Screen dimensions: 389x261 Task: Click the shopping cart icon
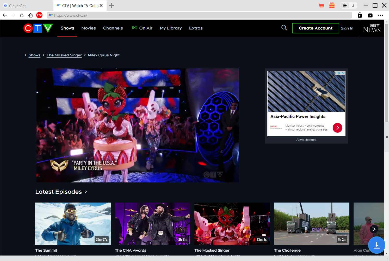coord(321,5)
